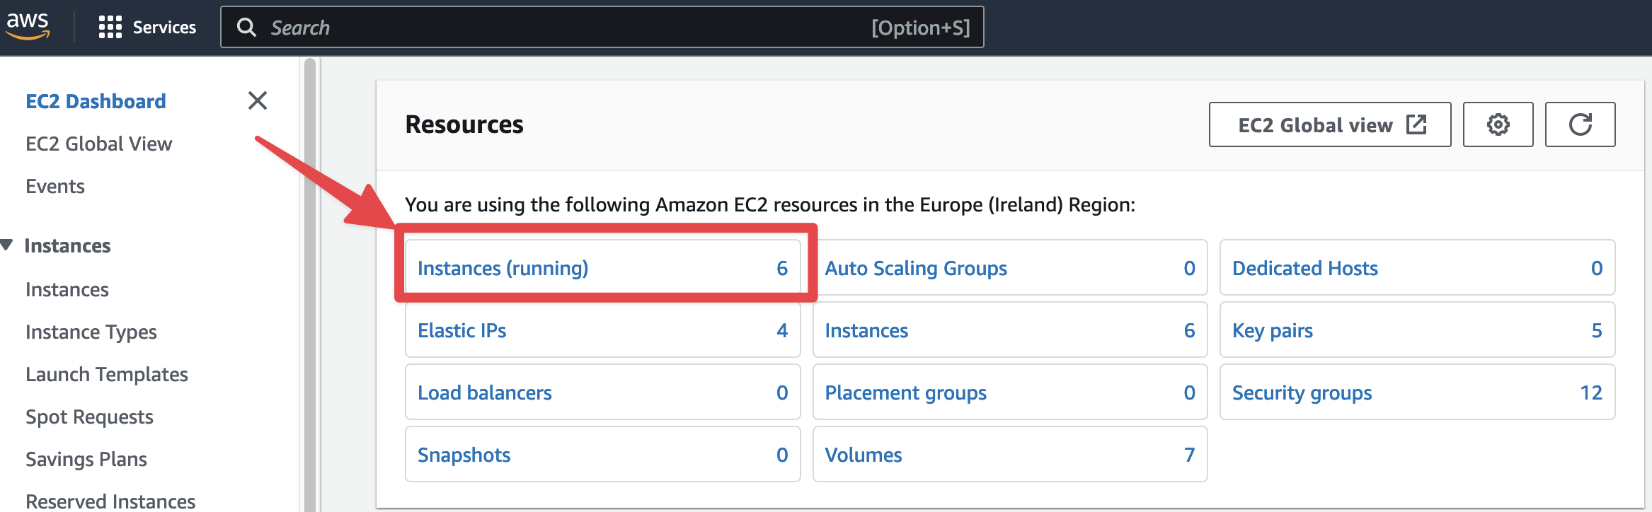The height and width of the screenshot is (512, 1652).
Task: Click the search magnifier icon
Action: coord(246,28)
